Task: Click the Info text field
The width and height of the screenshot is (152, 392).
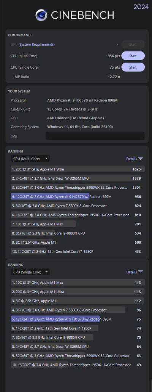Action: click(x=95, y=136)
